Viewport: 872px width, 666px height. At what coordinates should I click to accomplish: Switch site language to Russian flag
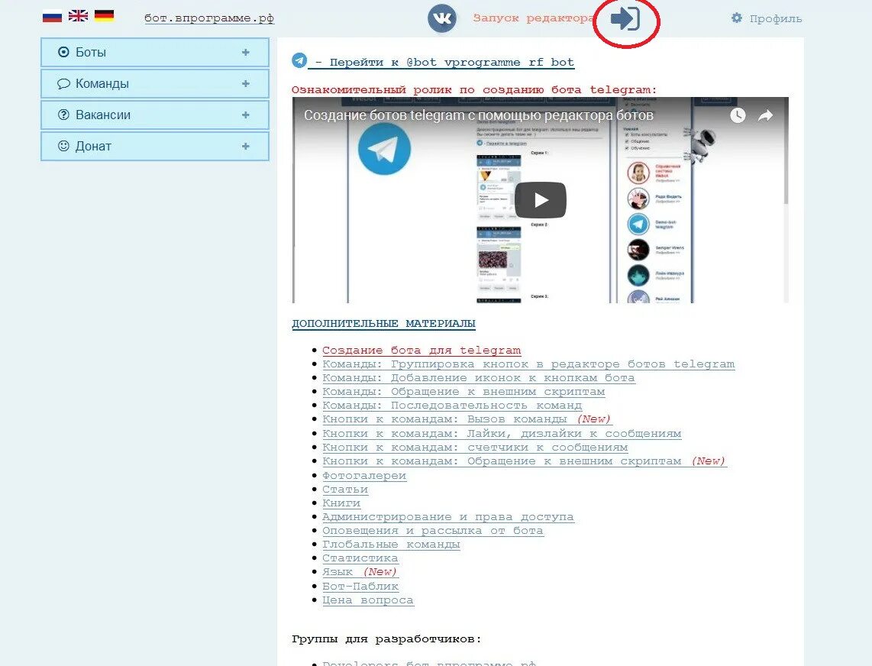52,16
